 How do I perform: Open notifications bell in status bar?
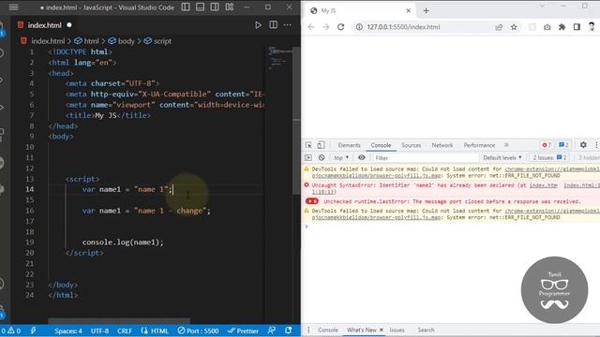[289, 330]
